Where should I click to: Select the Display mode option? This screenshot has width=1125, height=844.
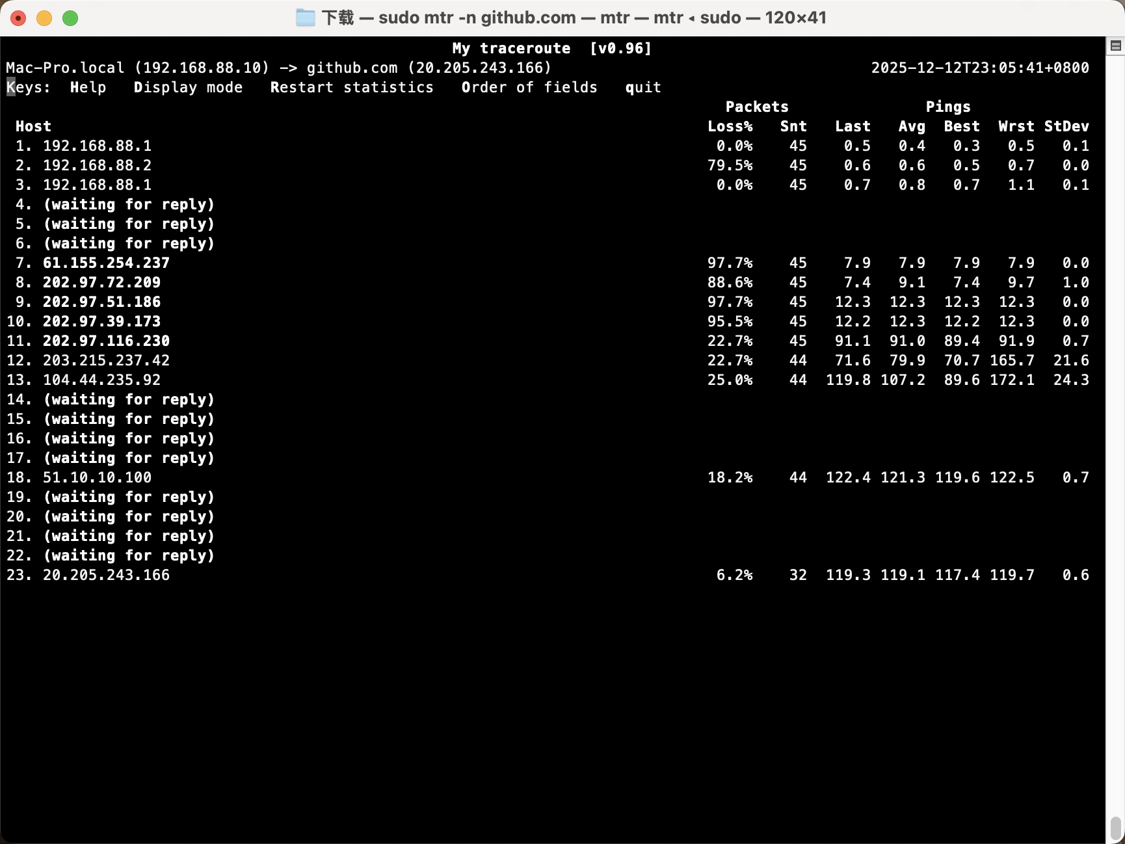click(x=188, y=87)
